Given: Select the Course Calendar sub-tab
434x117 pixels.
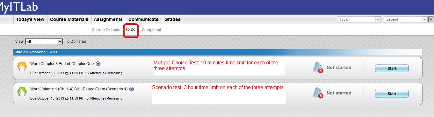Looking at the screenshot, I should [107, 30].
